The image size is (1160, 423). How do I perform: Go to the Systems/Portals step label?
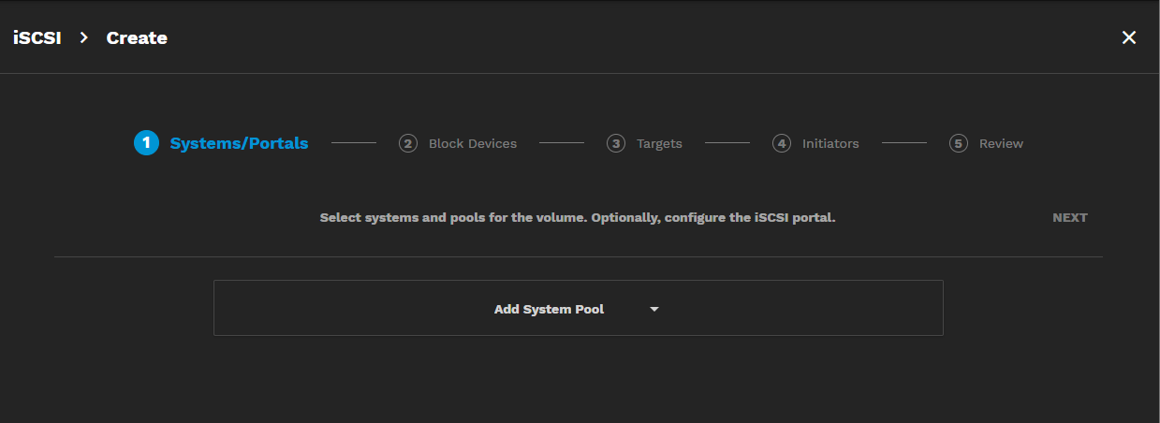[x=239, y=143]
